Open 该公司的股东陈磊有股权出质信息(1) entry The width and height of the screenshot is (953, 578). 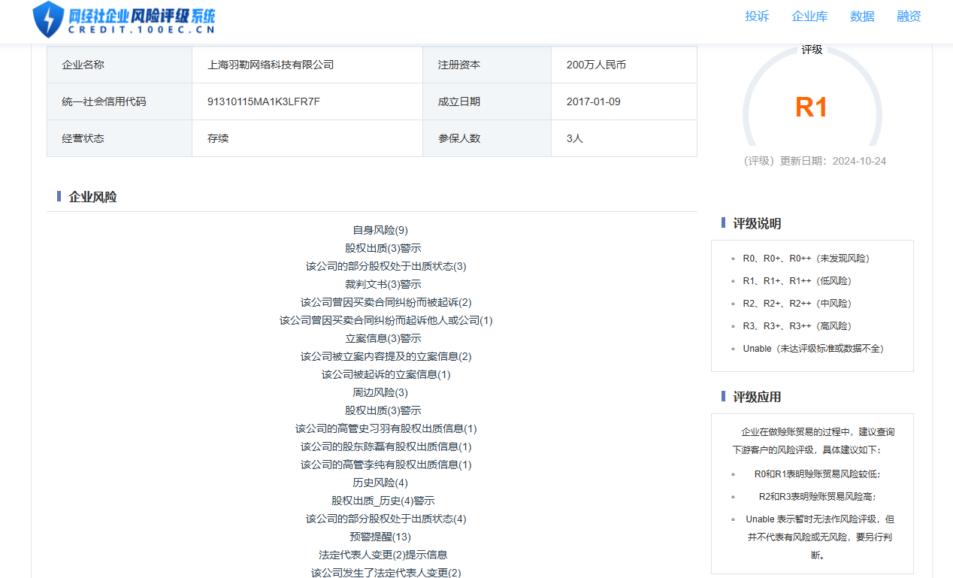click(x=386, y=446)
